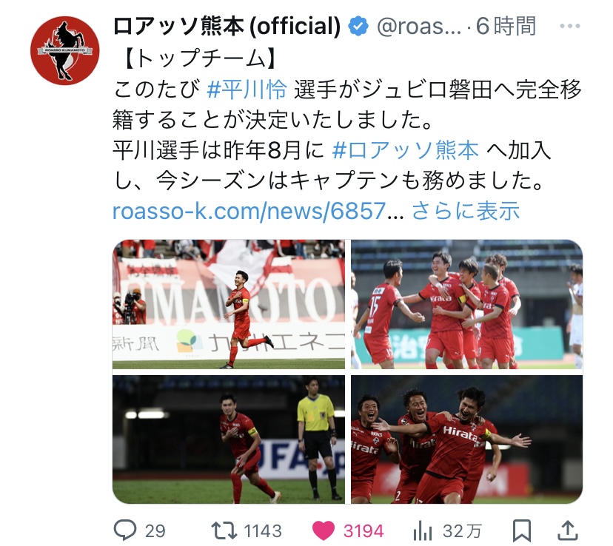Open the roasso-k.com news link
This screenshot has height=546, width=613.
(x=258, y=212)
